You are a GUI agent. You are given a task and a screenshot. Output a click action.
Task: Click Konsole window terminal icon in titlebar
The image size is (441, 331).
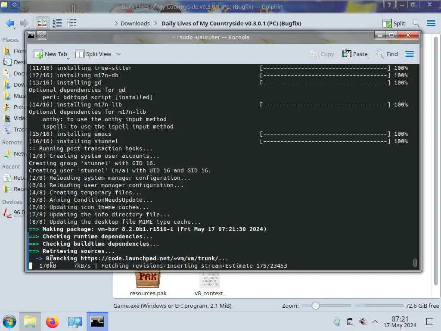(x=31, y=35)
